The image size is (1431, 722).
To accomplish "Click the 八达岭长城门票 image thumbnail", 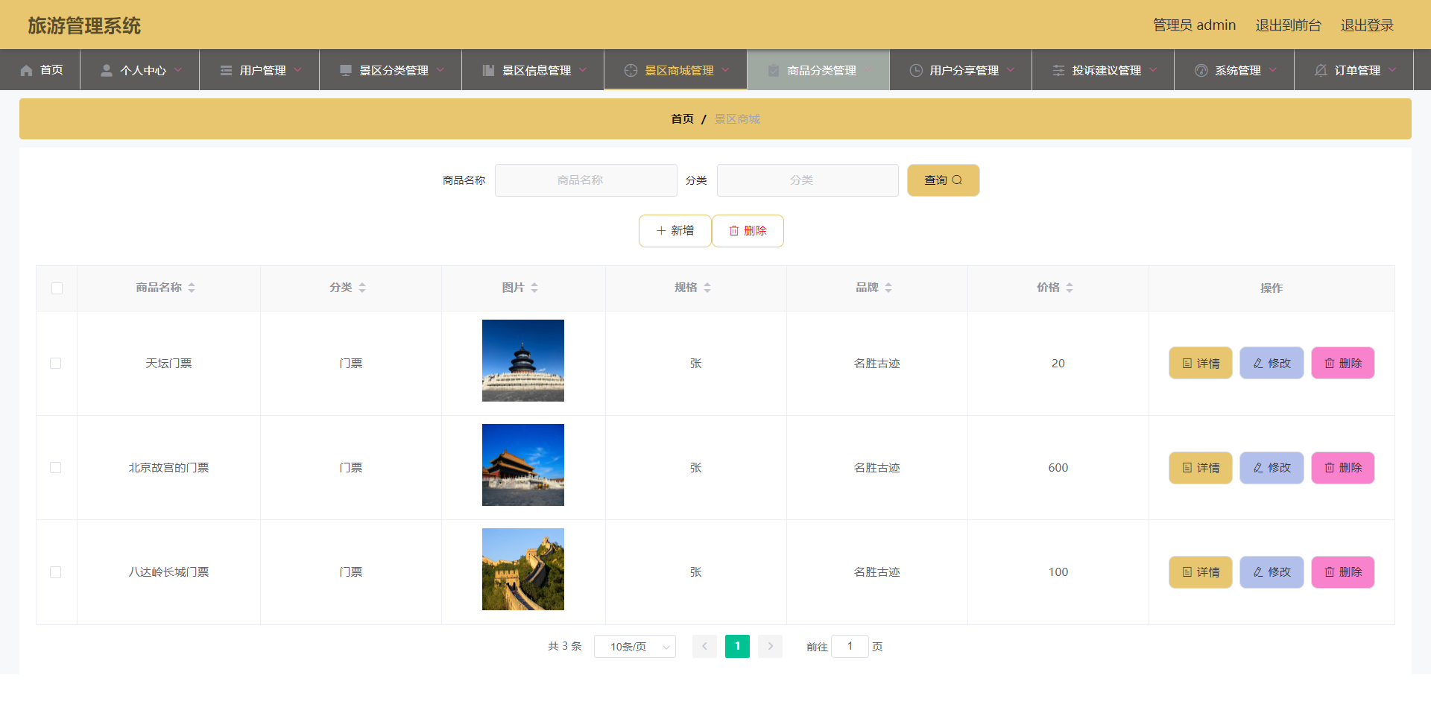I will pyautogui.click(x=523, y=569).
